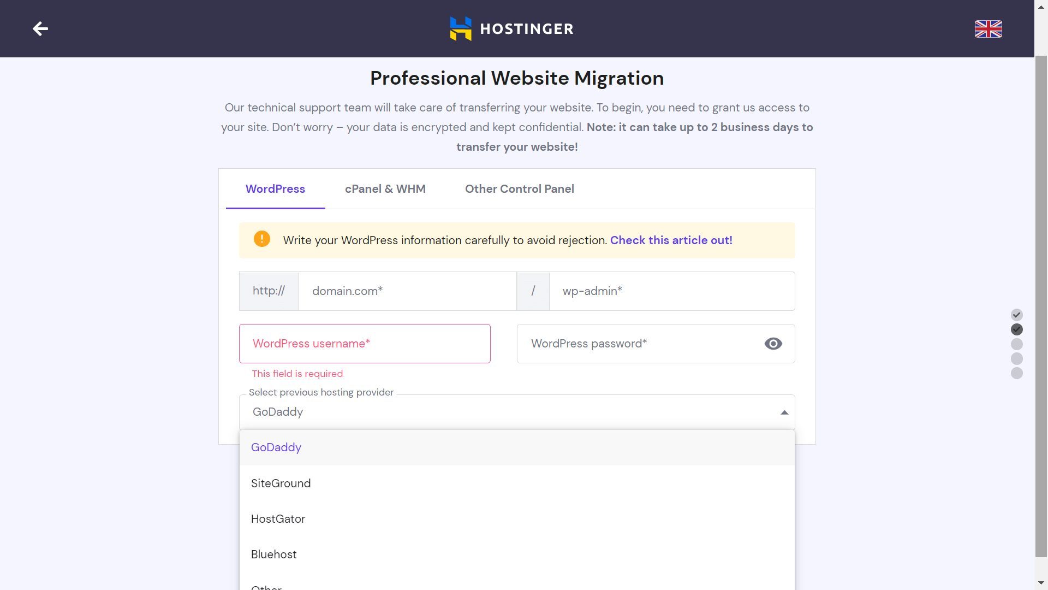Select GoDaddy from the provider list
This screenshot has height=590, width=1048.
coord(517,447)
